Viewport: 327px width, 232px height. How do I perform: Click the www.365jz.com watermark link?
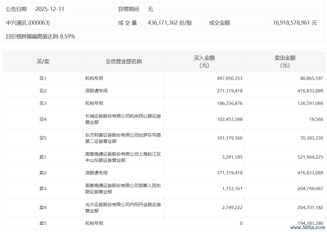307,228
